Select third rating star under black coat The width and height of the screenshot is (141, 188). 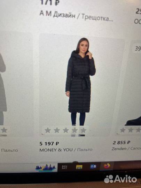(66, 130)
